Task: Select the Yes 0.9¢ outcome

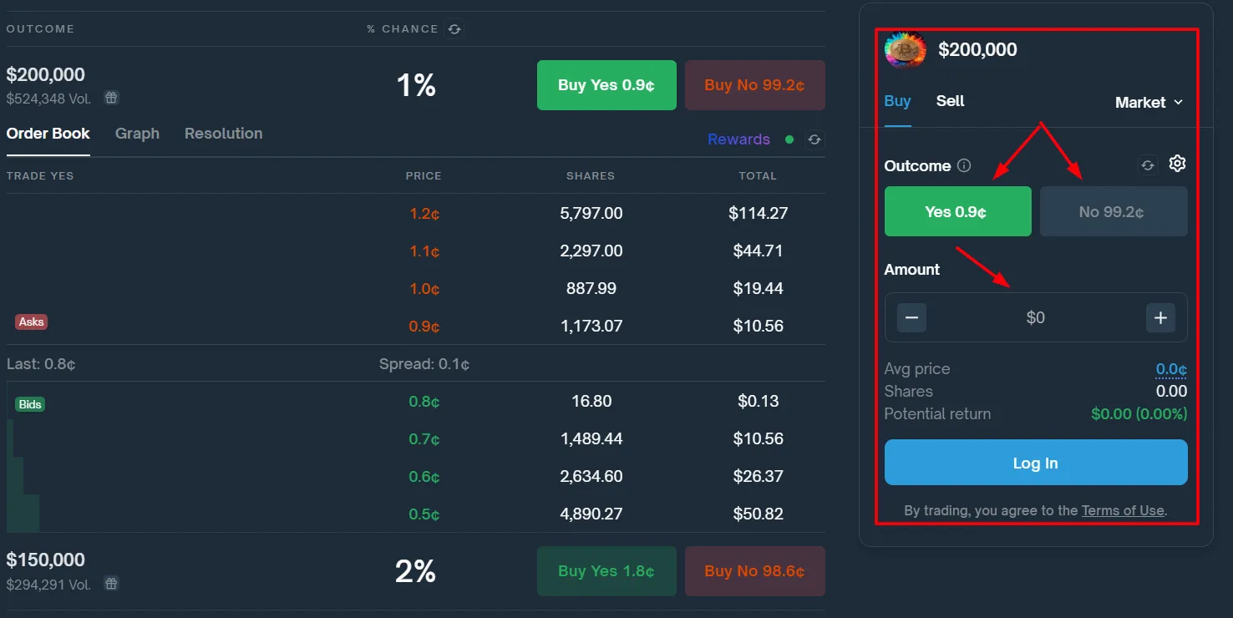Action: coord(957,211)
